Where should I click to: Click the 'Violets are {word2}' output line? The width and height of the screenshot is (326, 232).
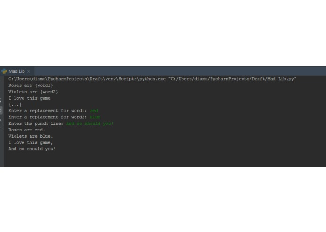click(x=33, y=92)
